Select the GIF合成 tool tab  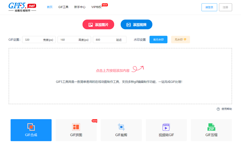31,130
